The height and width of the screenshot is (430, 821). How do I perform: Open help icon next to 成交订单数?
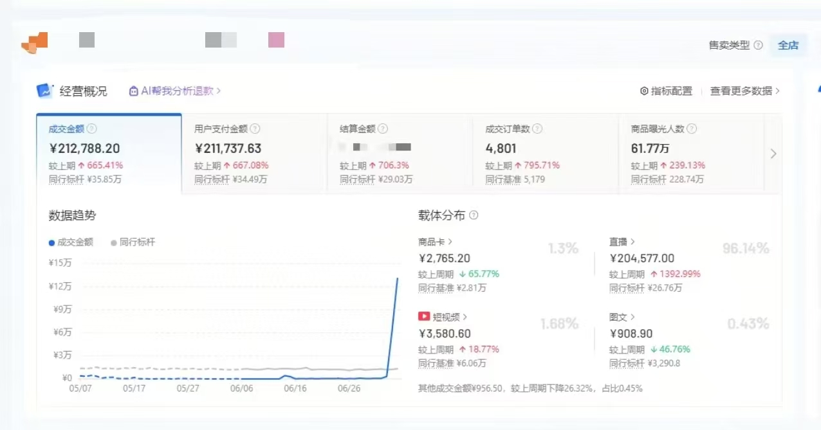[537, 129]
